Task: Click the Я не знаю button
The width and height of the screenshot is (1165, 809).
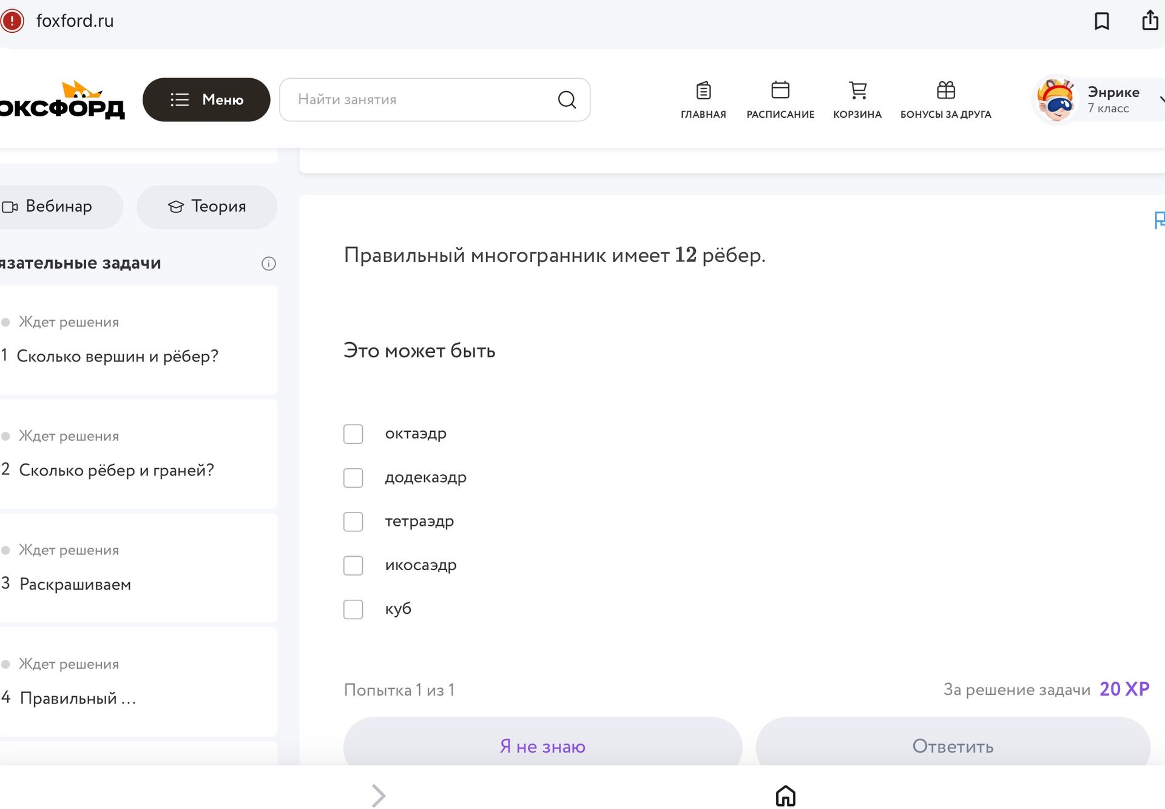Action: pyautogui.click(x=542, y=742)
